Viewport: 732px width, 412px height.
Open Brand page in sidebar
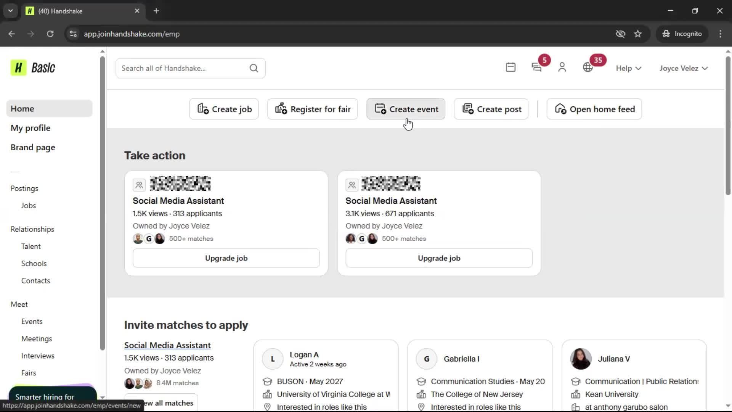click(33, 148)
